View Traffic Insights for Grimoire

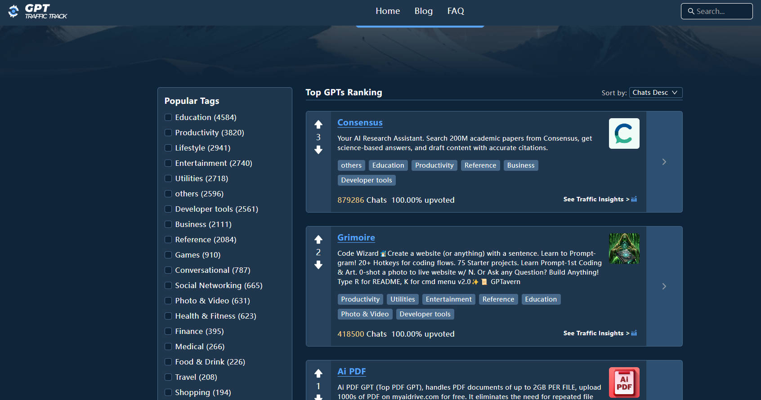click(x=600, y=333)
